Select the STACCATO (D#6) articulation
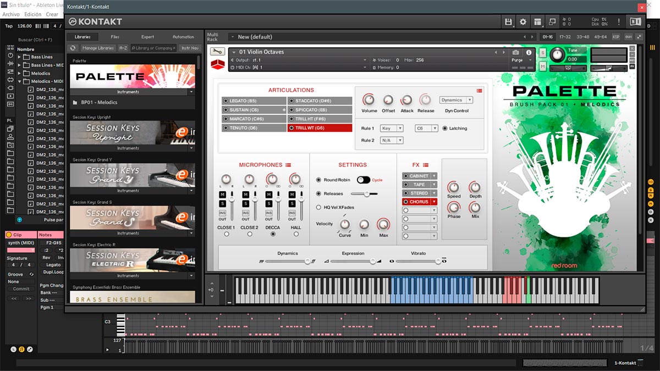Screen dimensions: 660x371 click(x=320, y=101)
